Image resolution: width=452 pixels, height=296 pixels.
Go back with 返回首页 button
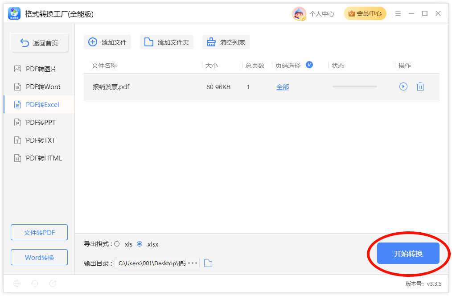point(39,43)
